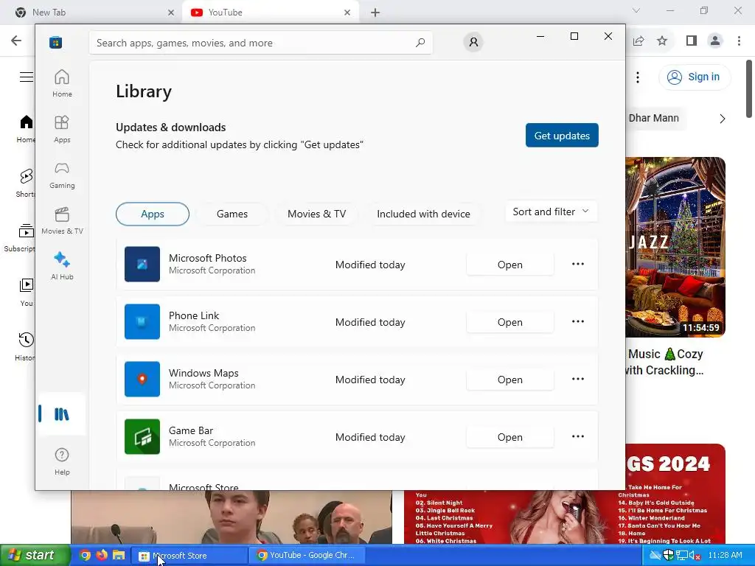Viewport: 755px width, 566px height.
Task: Launch Chrome from quick launch bar
Action: pyautogui.click(x=86, y=555)
